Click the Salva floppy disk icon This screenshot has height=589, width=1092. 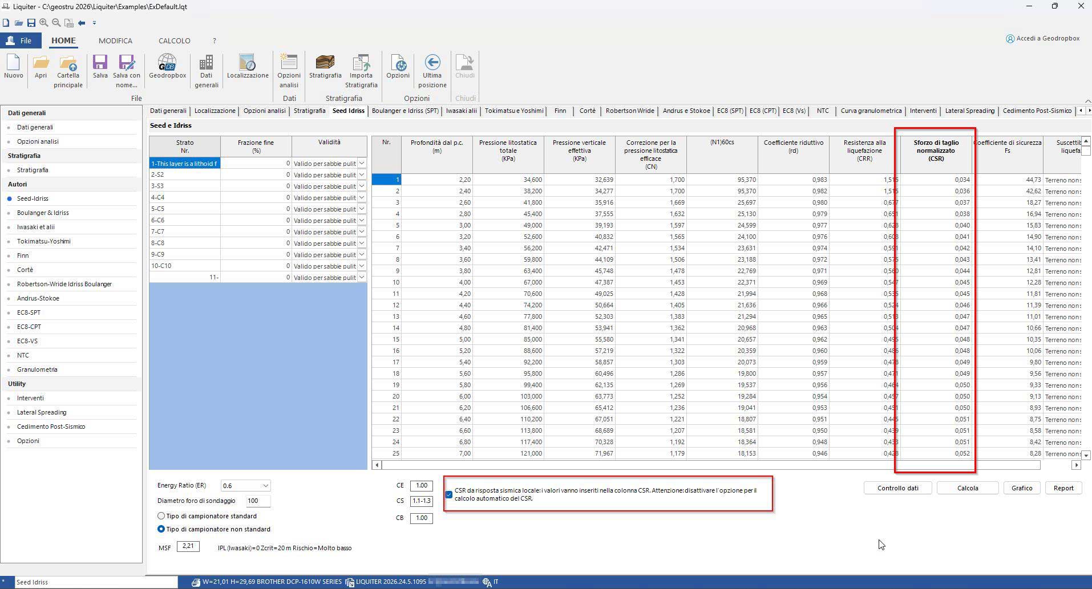tap(100, 63)
